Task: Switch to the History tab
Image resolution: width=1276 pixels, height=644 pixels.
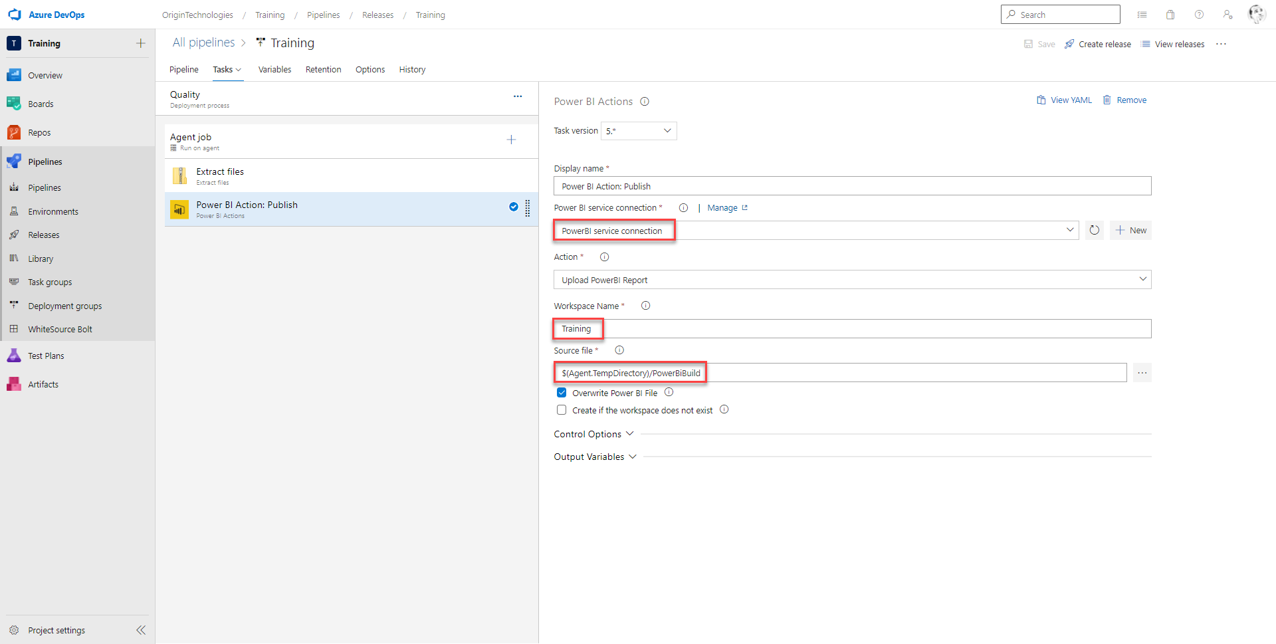Action: coord(412,70)
